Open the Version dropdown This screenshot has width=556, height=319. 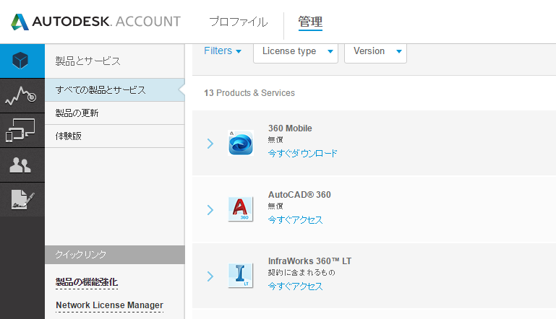tap(375, 51)
